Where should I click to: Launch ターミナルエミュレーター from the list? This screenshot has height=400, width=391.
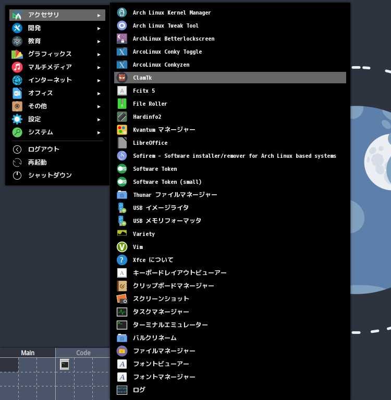(170, 325)
